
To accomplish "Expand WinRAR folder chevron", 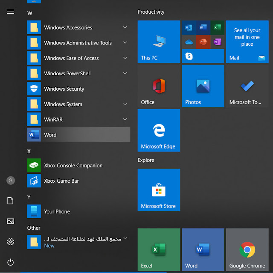I will click(125, 119).
